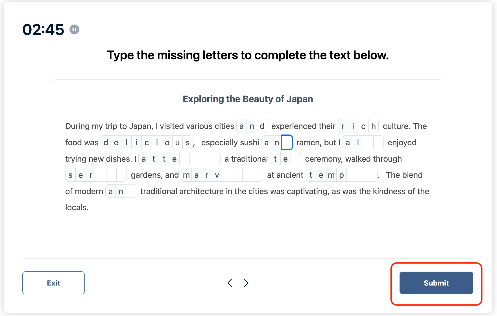Click first empty box after 'marv'
This screenshot has height=316, width=497.
click(227, 175)
